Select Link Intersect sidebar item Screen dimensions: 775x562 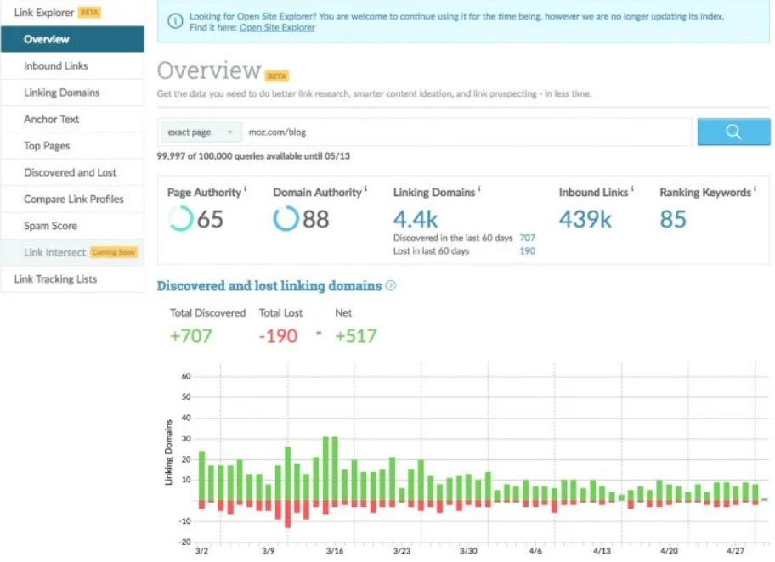pyautogui.click(x=73, y=252)
